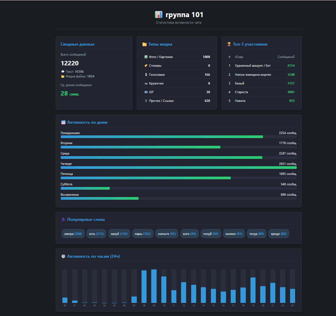Click the Статистика активности чата subtitle
The image size is (336, 316).
pos(179,22)
